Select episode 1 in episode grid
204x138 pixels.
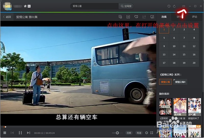click(164, 30)
